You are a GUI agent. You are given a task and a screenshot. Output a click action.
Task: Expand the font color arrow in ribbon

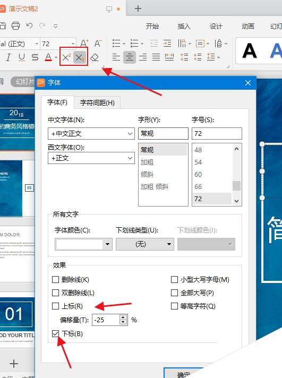point(56,58)
